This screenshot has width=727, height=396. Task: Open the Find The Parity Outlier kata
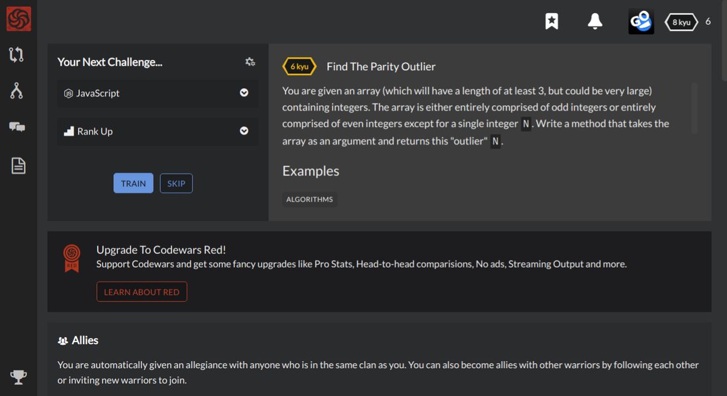[380, 67]
